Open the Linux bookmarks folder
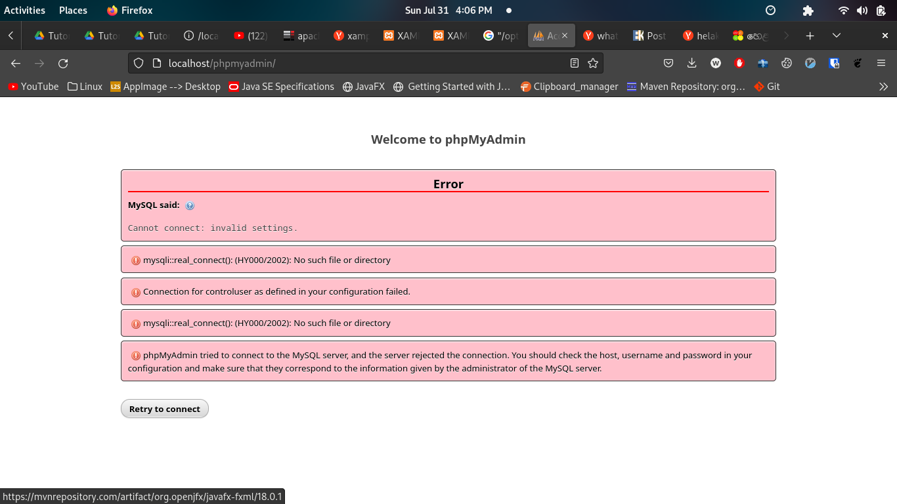 (x=85, y=87)
